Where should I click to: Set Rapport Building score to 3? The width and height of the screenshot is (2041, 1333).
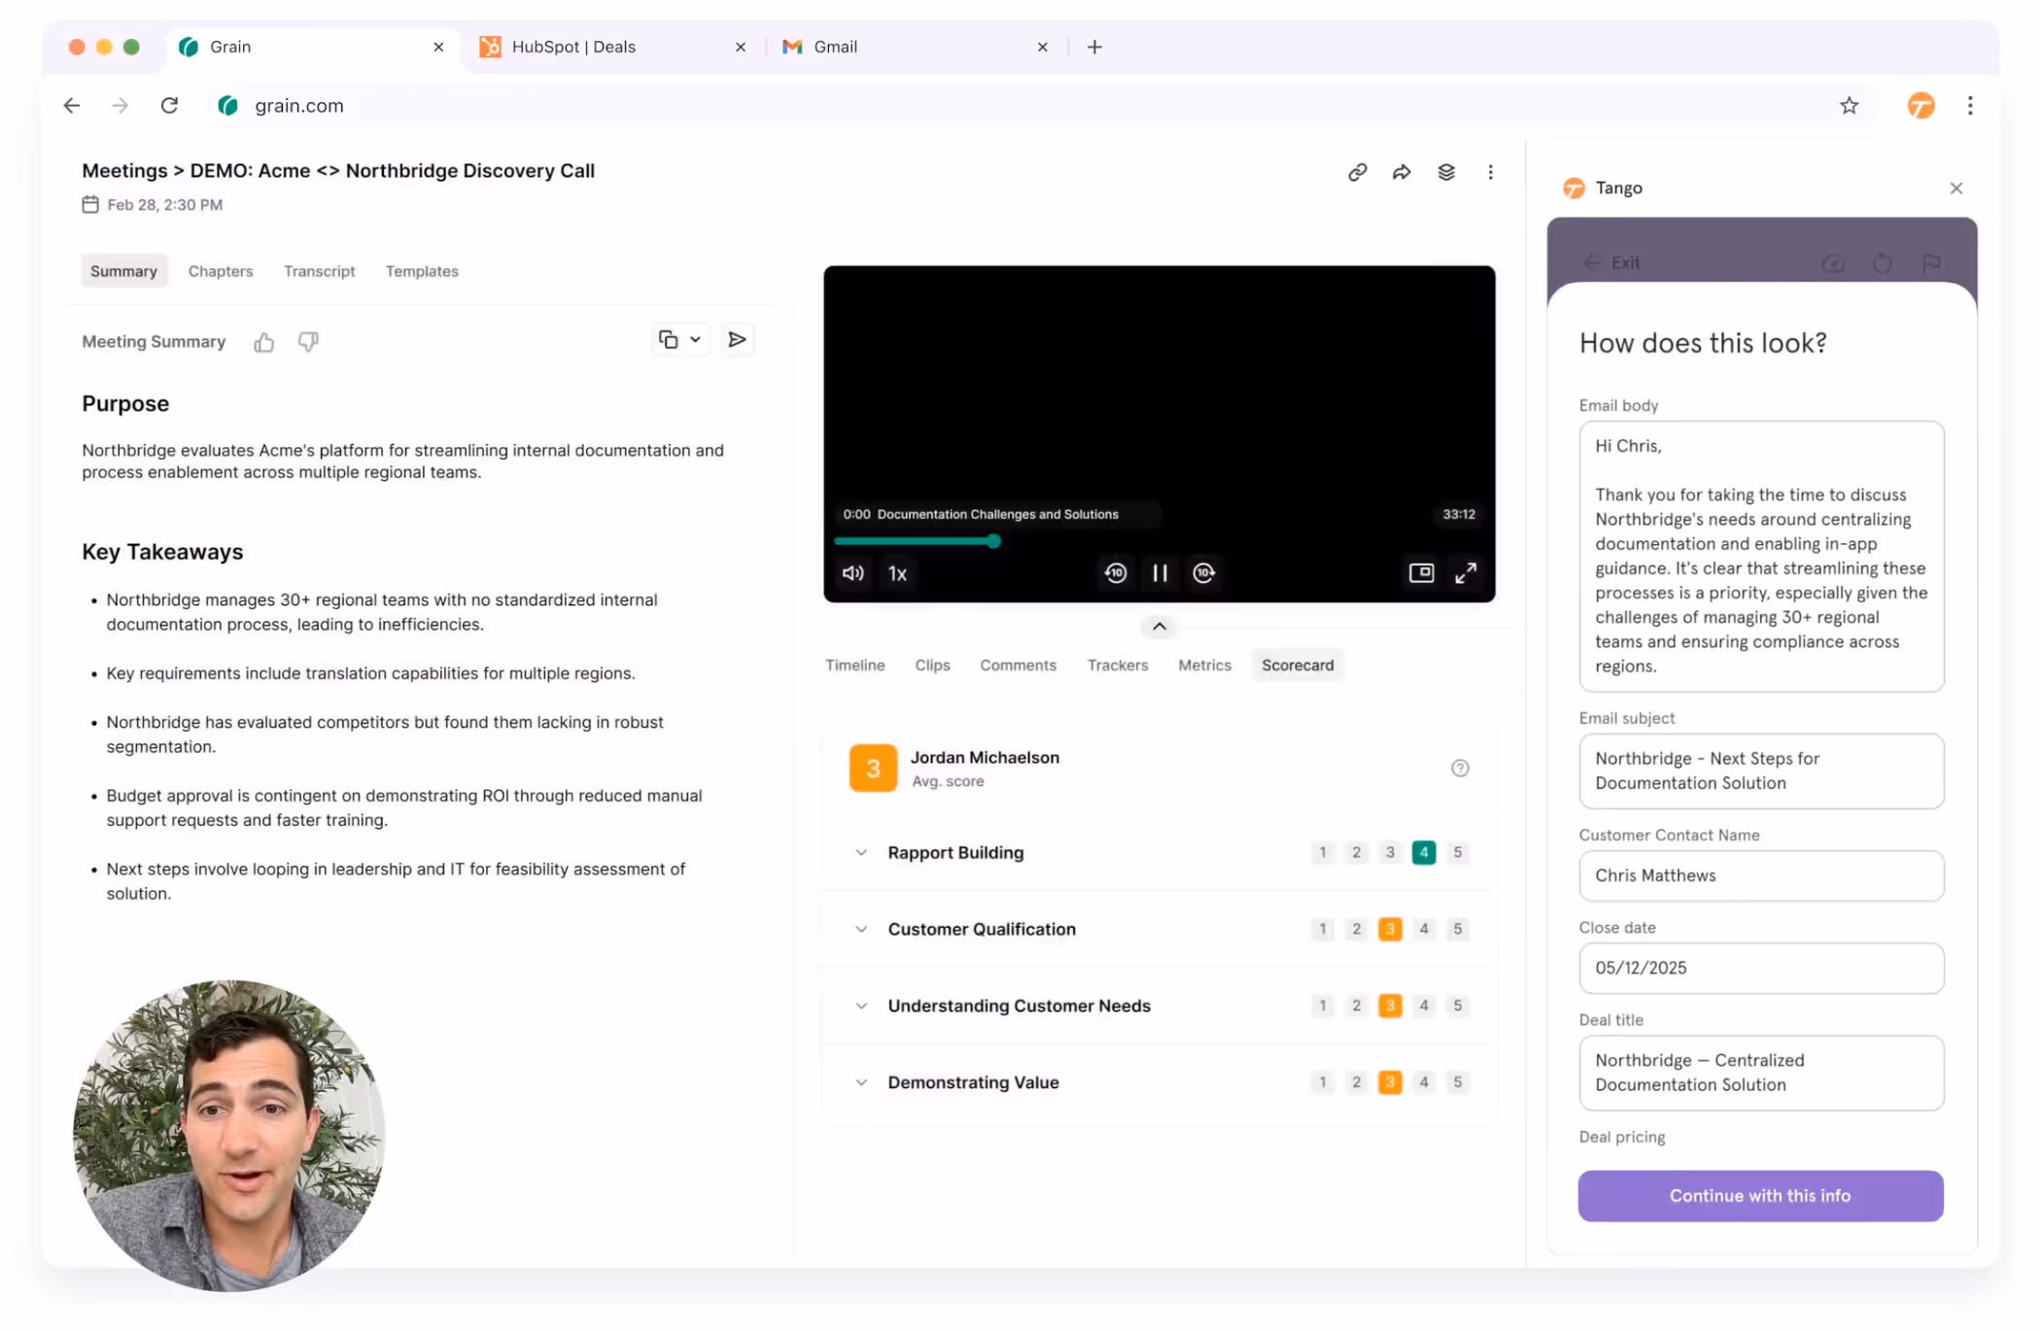[x=1390, y=853]
